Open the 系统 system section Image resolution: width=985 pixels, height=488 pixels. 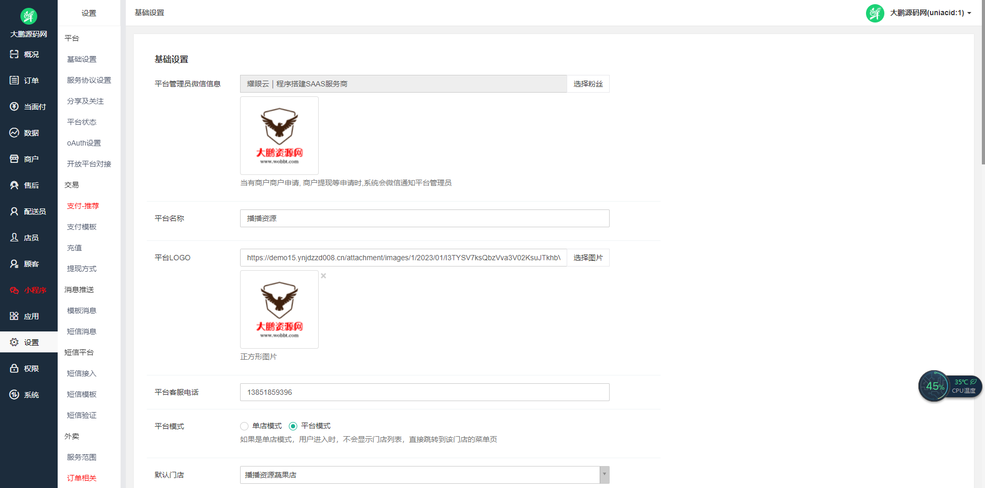pos(29,394)
